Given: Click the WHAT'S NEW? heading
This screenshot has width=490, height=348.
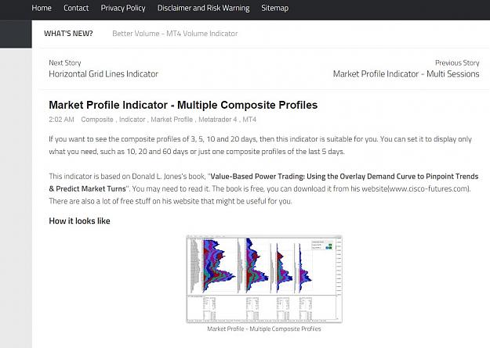Looking at the screenshot, I should (x=68, y=34).
